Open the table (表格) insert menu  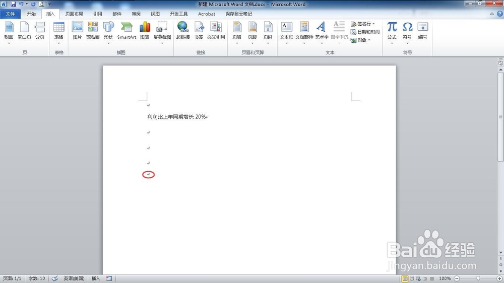[x=59, y=32]
